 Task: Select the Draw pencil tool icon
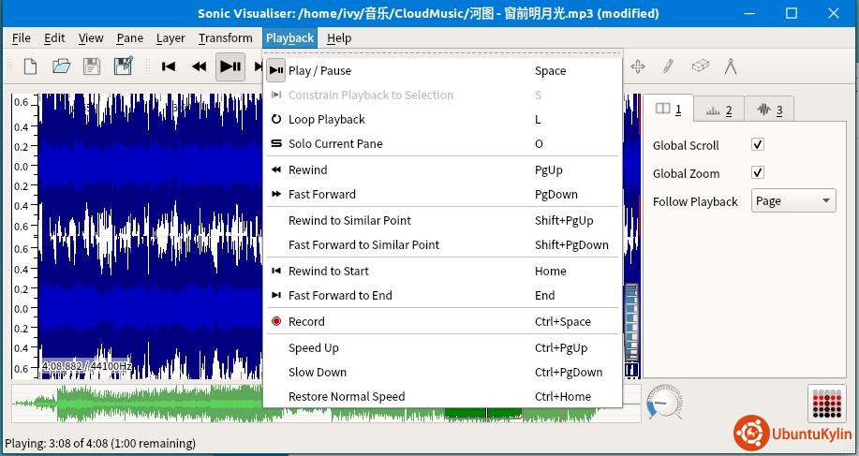pos(668,66)
